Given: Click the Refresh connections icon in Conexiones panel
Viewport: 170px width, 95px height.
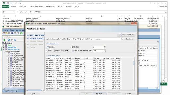Looking at the screenshot, I should 9,40.
